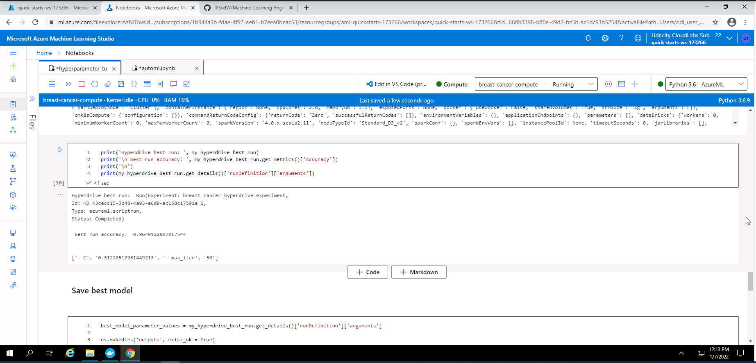Open Compute monitor icon in sidebar
756x363 pixels.
point(13,232)
